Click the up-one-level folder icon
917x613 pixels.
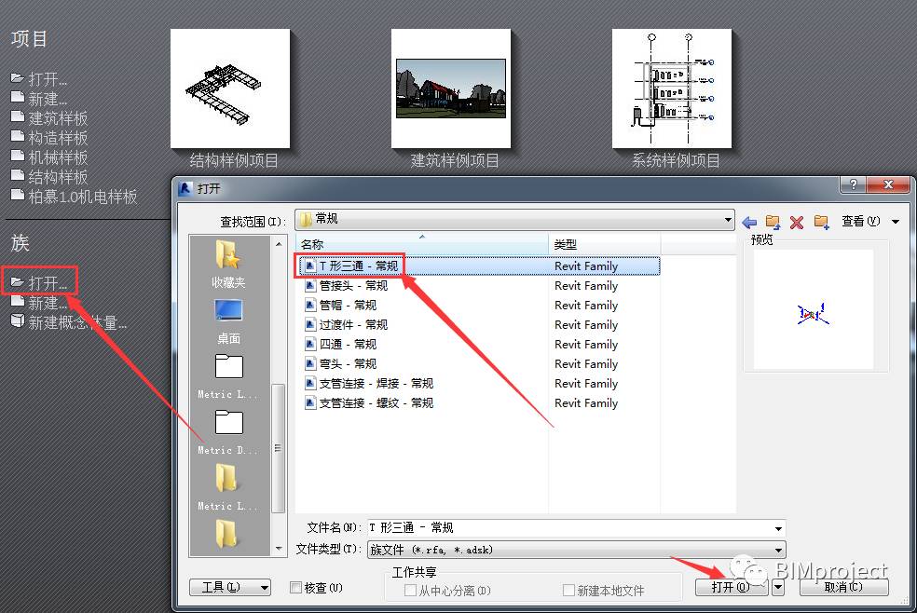pyautogui.click(x=773, y=222)
